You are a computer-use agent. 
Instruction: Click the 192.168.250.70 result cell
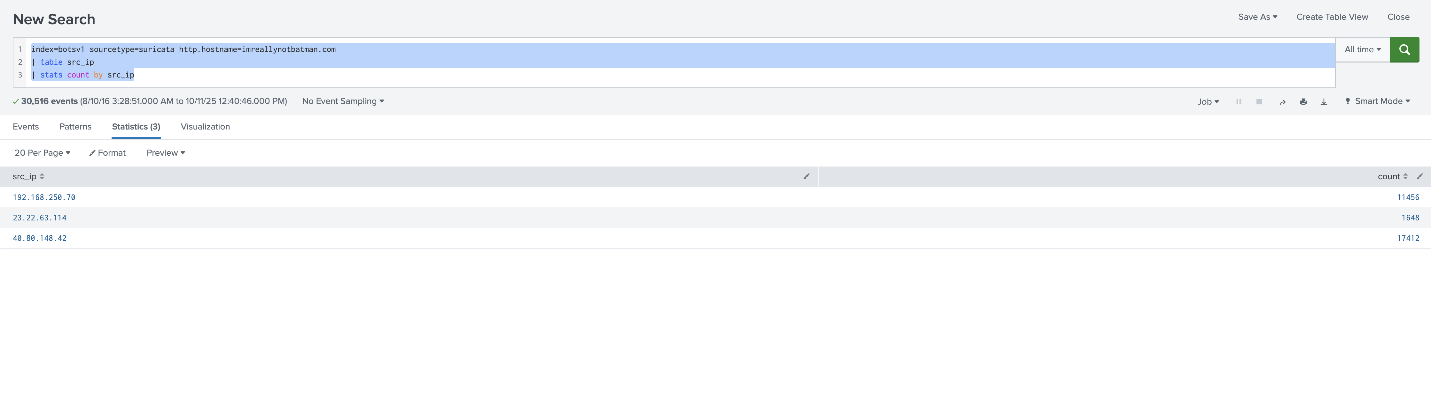click(x=44, y=198)
